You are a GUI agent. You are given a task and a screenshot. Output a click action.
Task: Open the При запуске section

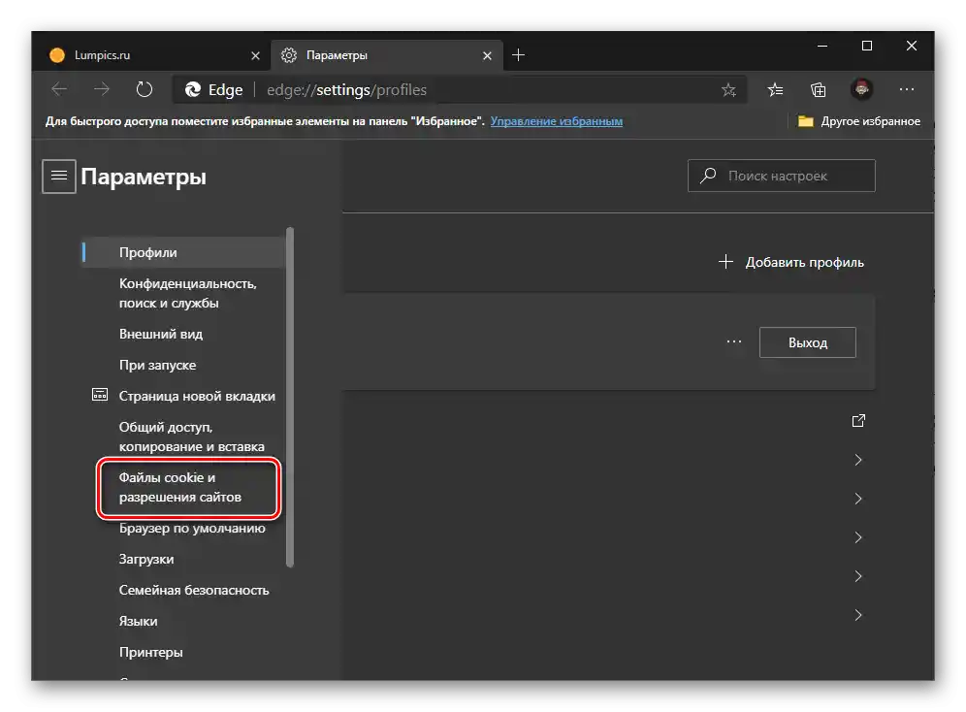click(158, 366)
